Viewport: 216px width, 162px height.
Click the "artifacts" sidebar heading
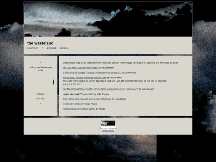click(x=40, y=94)
